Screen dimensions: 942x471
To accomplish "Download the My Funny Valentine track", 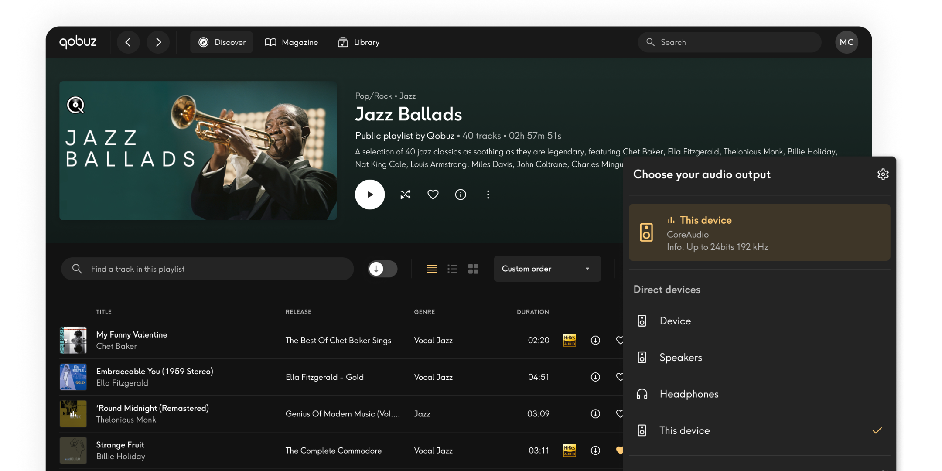I will click(x=595, y=340).
